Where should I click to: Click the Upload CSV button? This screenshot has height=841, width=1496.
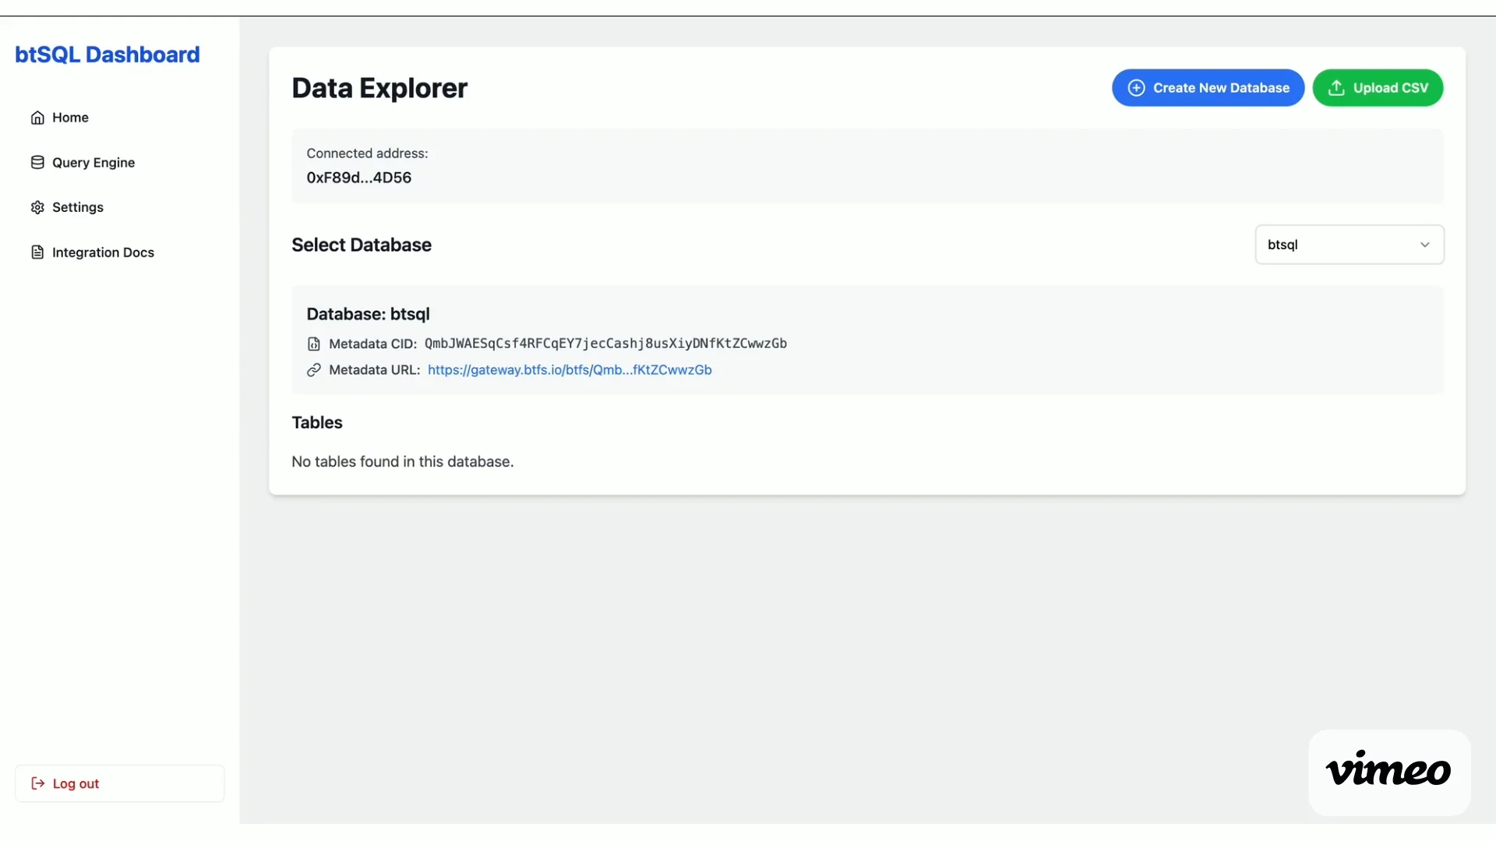1378,88
